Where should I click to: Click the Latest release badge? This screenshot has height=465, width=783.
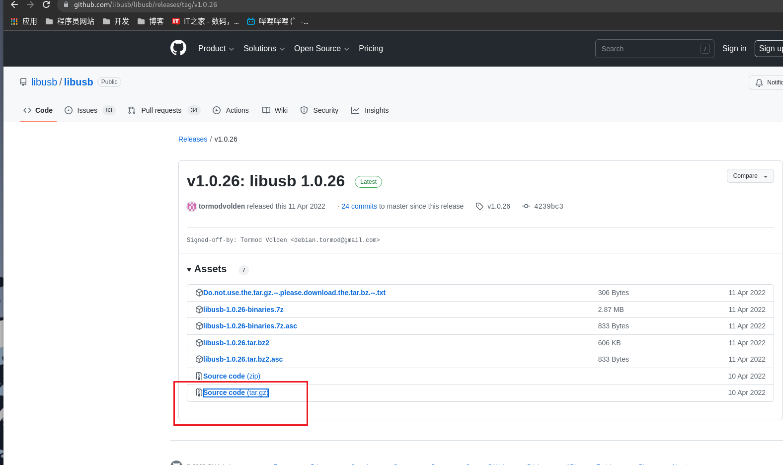point(368,182)
